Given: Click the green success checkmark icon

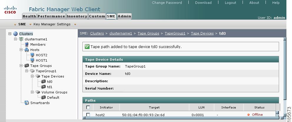Looking at the screenshot, I should coord(87,47).
